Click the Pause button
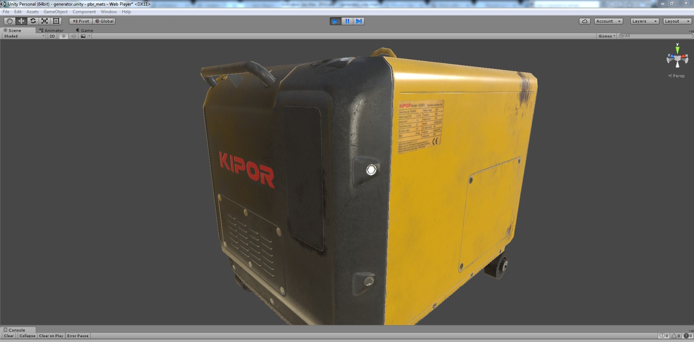694x342 pixels. [347, 21]
